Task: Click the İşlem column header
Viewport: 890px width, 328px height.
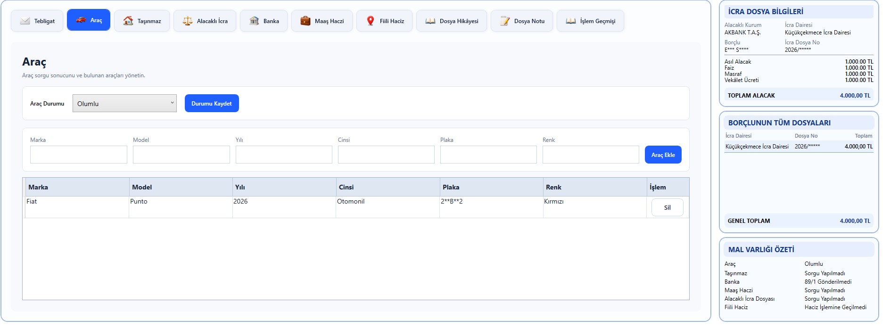Action: click(x=668, y=187)
